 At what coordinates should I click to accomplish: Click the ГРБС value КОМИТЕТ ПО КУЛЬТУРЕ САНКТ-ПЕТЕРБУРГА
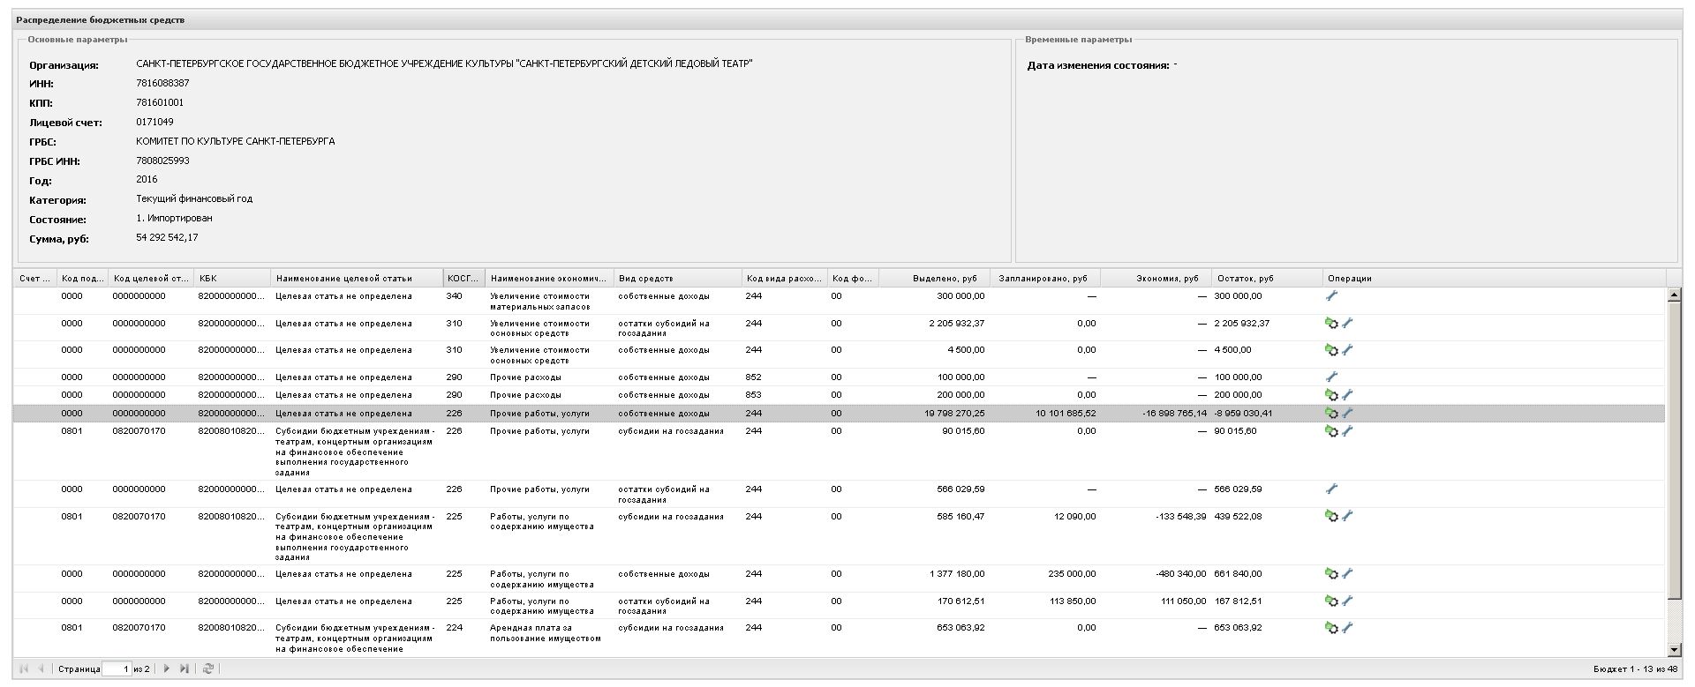tap(236, 141)
